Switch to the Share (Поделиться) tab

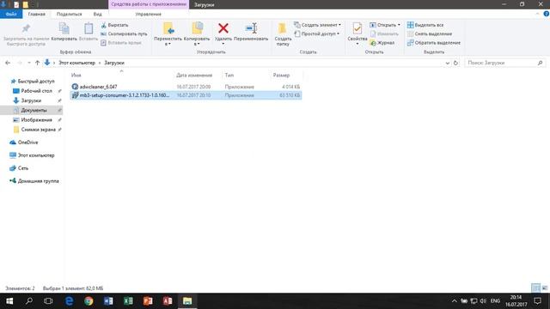pyautogui.click(x=69, y=14)
